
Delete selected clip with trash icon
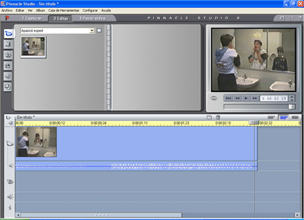pyautogui.click(x=218, y=117)
